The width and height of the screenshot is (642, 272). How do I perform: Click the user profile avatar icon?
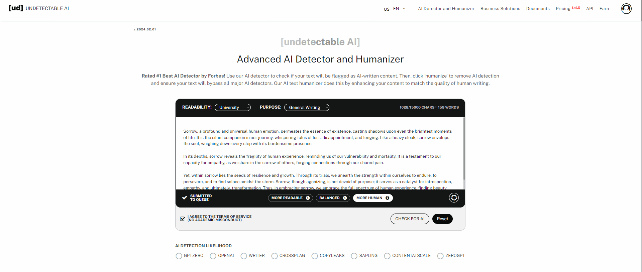pos(626,9)
